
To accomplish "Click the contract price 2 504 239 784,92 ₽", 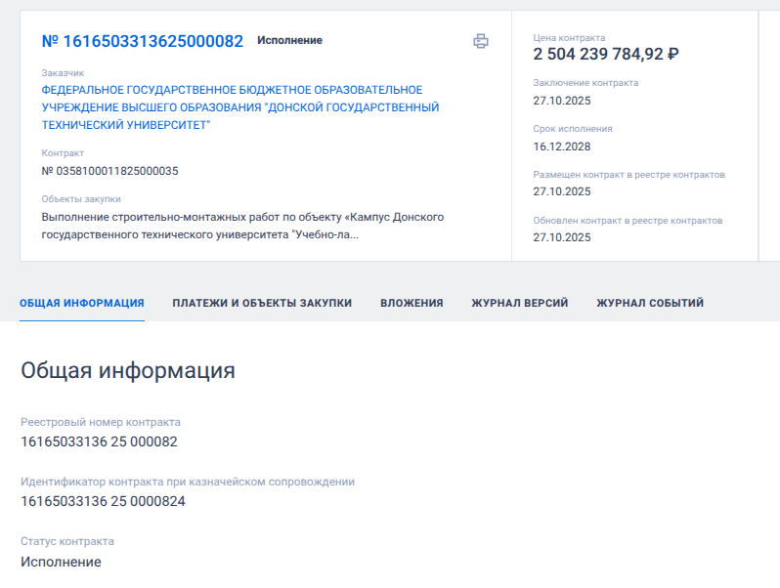I will click(606, 55).
